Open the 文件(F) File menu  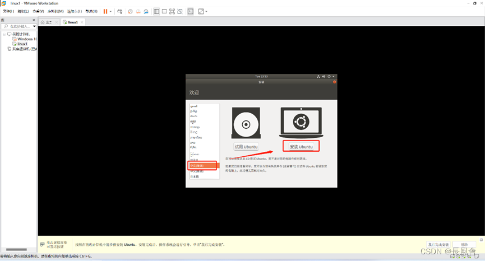(x=8, y=11)
